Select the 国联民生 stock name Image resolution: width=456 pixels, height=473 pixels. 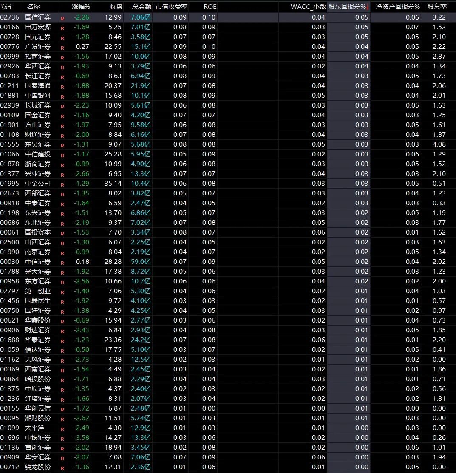coord(38,301)
